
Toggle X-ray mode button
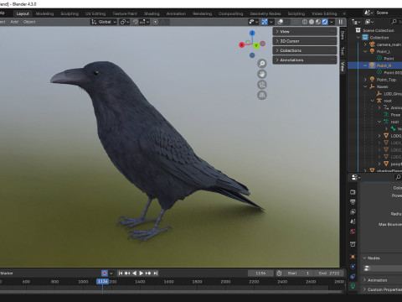click(x=296, y=22)
